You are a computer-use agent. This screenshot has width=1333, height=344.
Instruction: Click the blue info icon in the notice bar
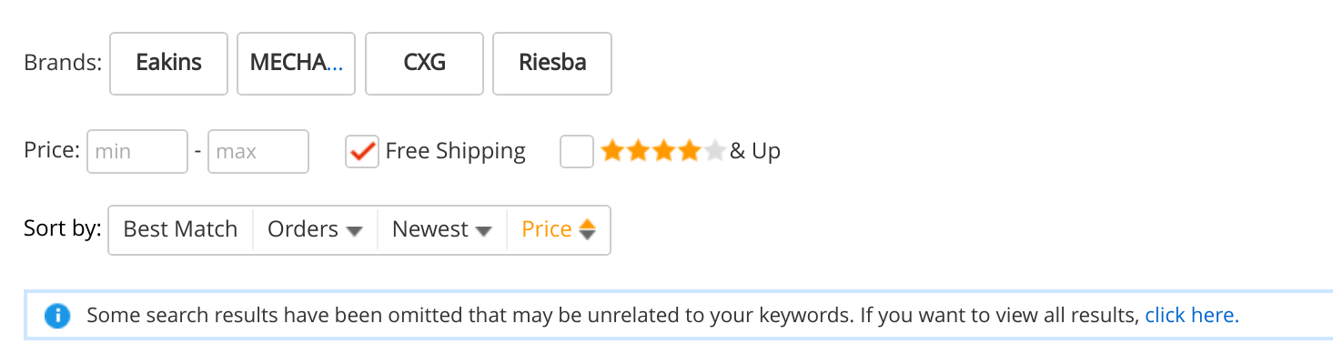(x=57, y=317)
